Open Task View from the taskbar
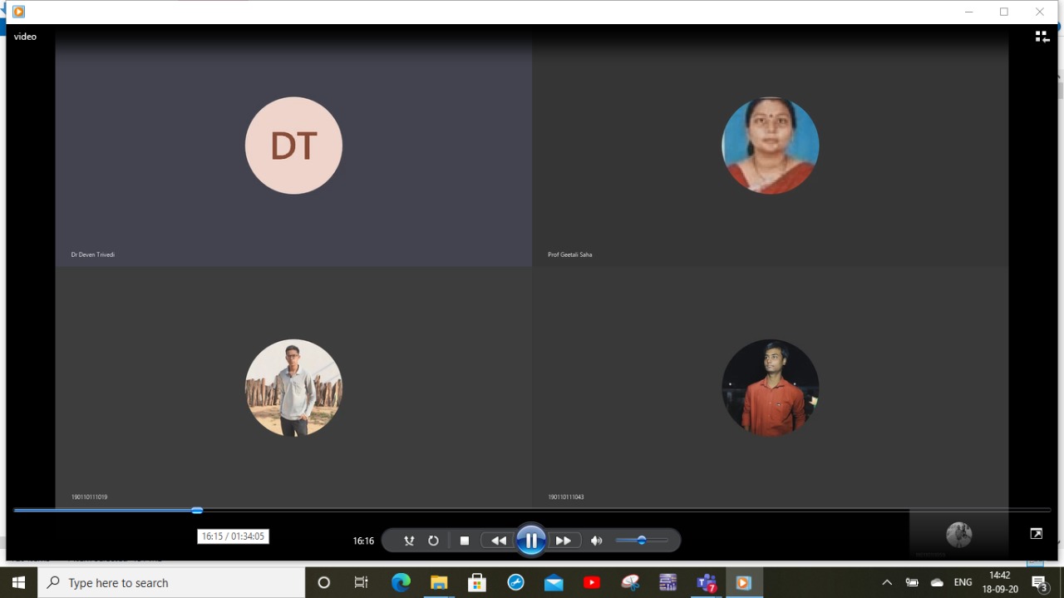The image size is (1064, 598). coord(362,583)
